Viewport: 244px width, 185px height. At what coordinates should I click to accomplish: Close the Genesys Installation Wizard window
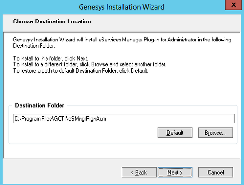point(233,5)
